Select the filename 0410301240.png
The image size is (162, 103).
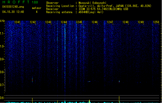point(13,7)
